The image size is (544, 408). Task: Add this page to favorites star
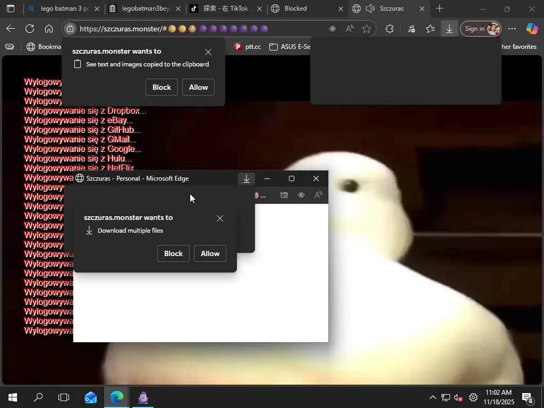[367, 29]
